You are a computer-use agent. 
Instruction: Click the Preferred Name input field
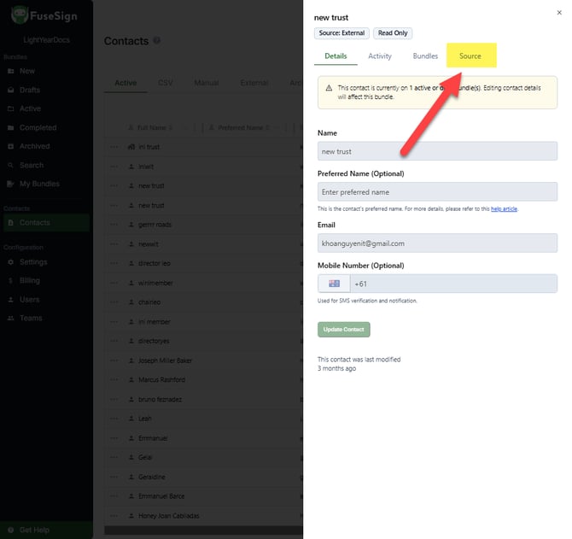click(437, 191)
